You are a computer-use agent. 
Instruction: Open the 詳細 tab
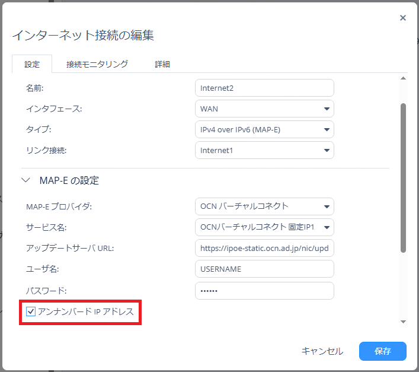(x=163, y=64)
